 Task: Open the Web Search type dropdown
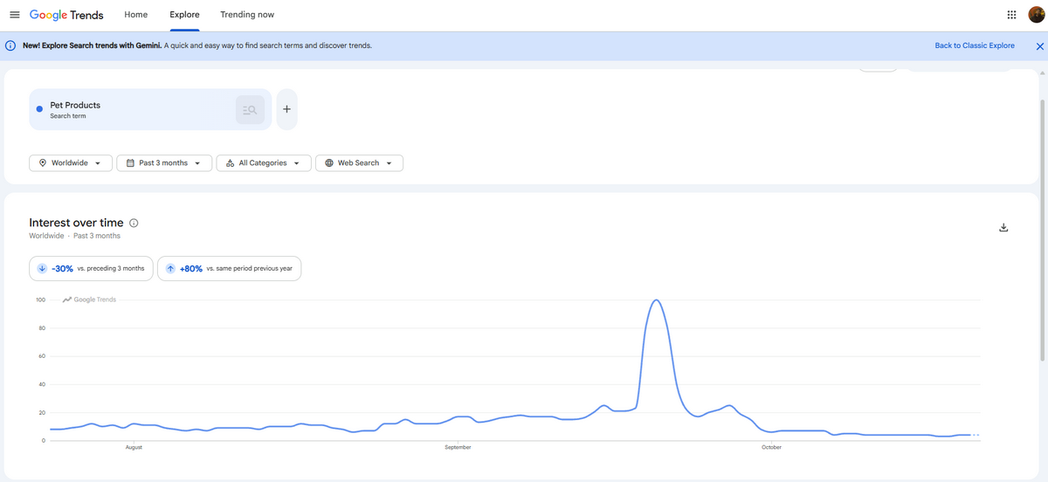click(x=359, y=163)
